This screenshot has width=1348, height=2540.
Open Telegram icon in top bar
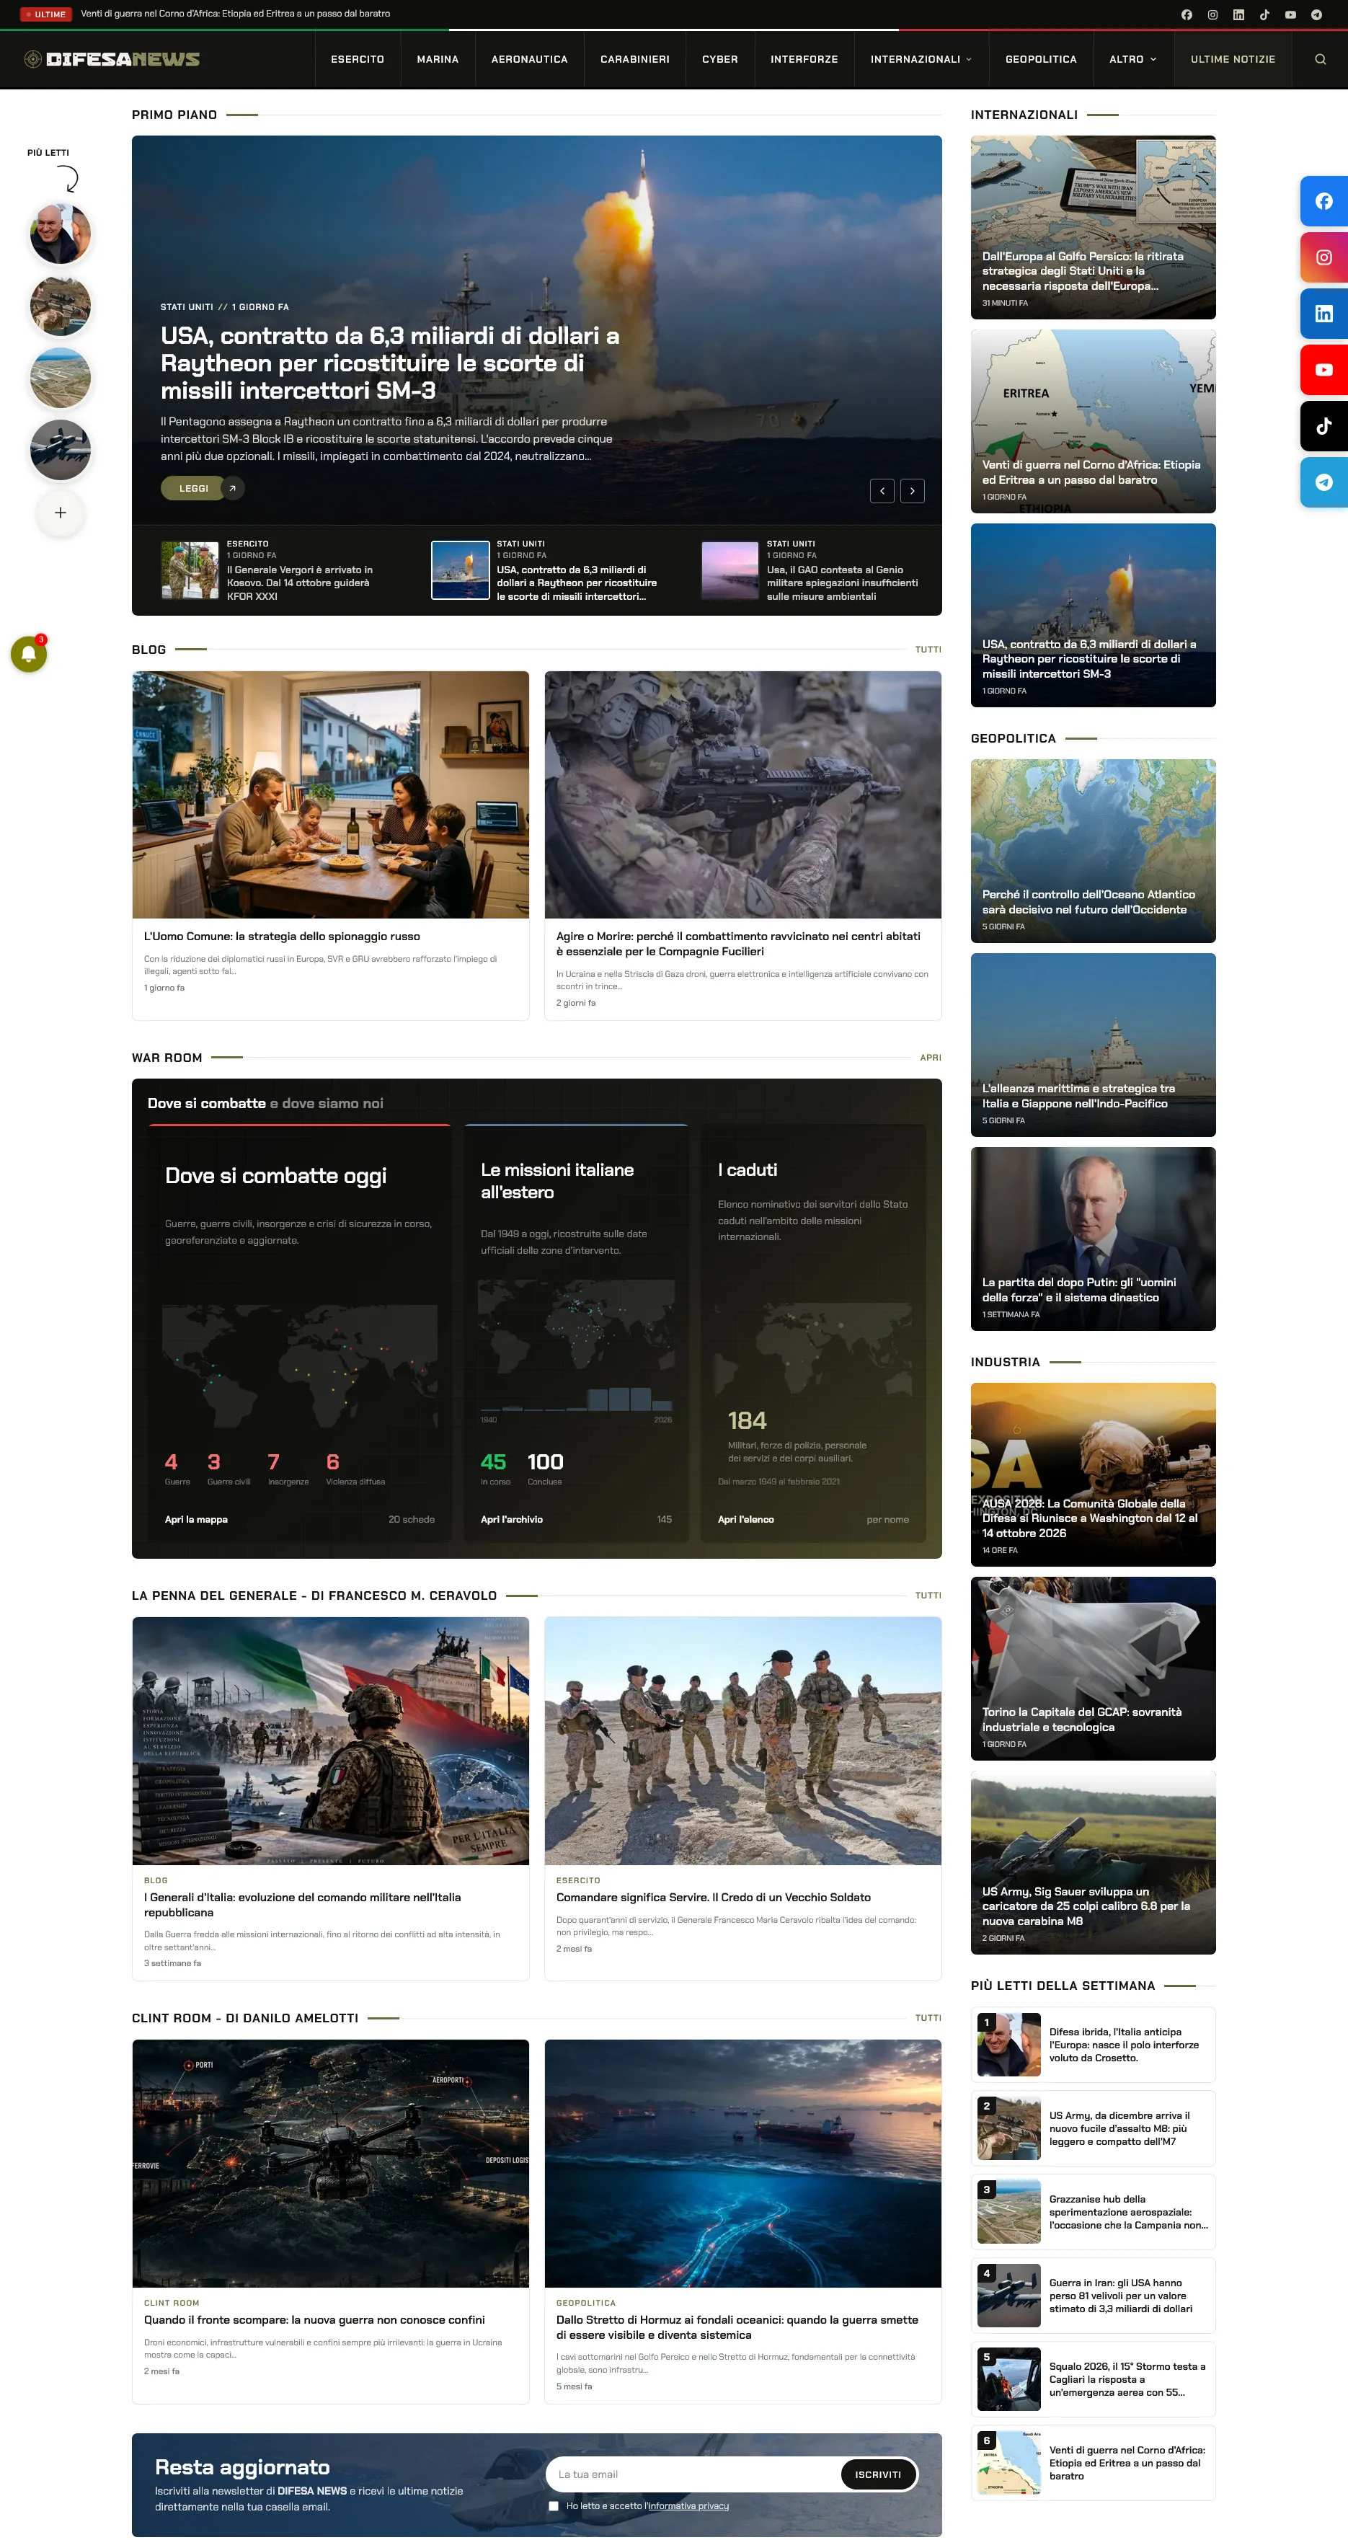tap(1316, 15)
